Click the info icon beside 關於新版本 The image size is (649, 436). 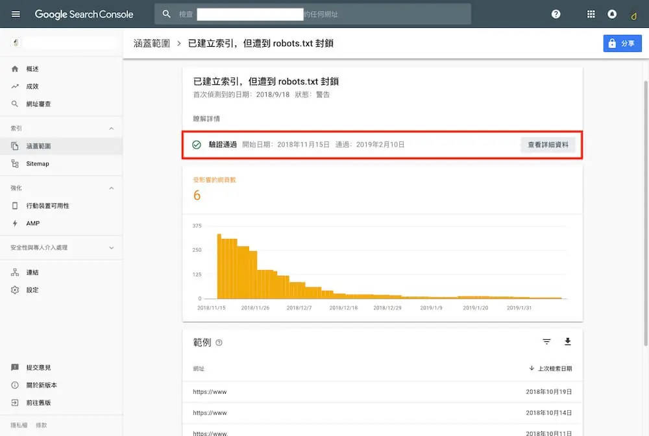[15, 385]
